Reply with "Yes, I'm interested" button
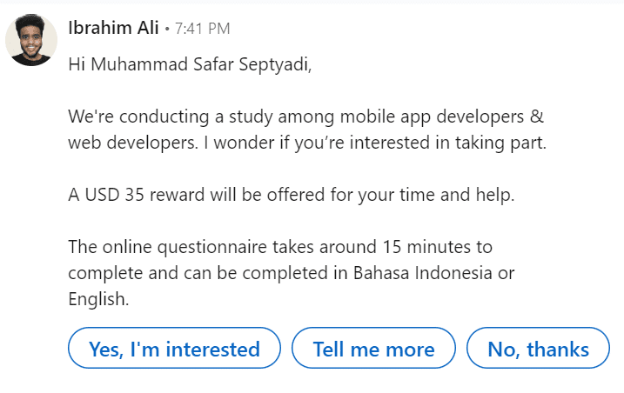624x393 pixels. [174, 349]
